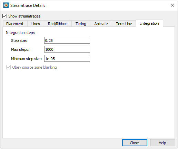Click the Obey source zone blanking label

coord(34,67)
